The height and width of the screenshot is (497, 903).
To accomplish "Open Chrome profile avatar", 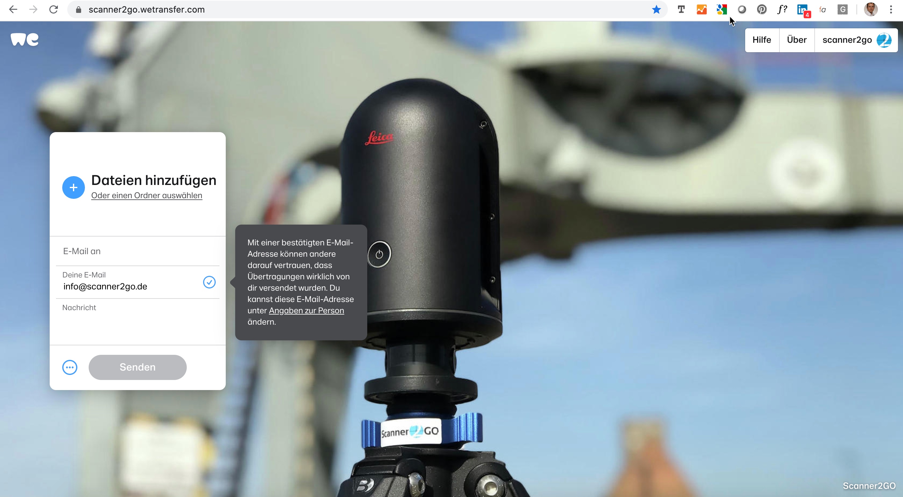I will click(871, 9).
